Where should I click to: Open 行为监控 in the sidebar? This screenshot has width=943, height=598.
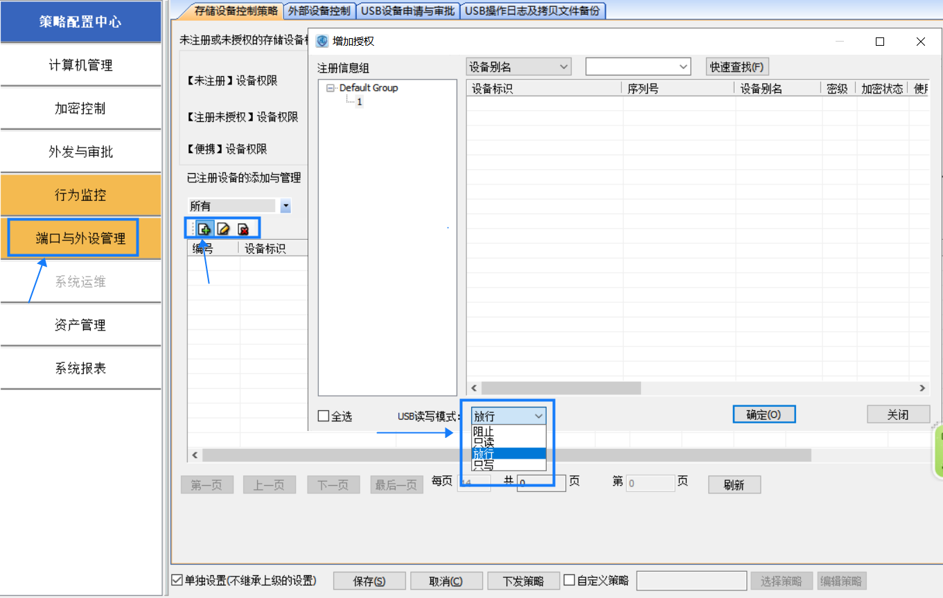[80, 195]
